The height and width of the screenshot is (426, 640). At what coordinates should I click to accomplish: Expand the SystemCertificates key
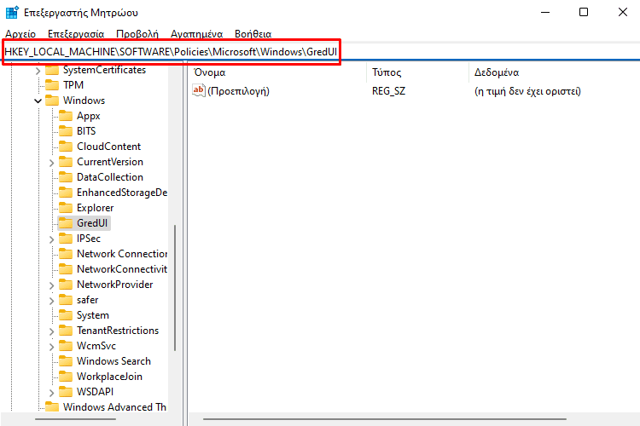[x=38, y=71]
